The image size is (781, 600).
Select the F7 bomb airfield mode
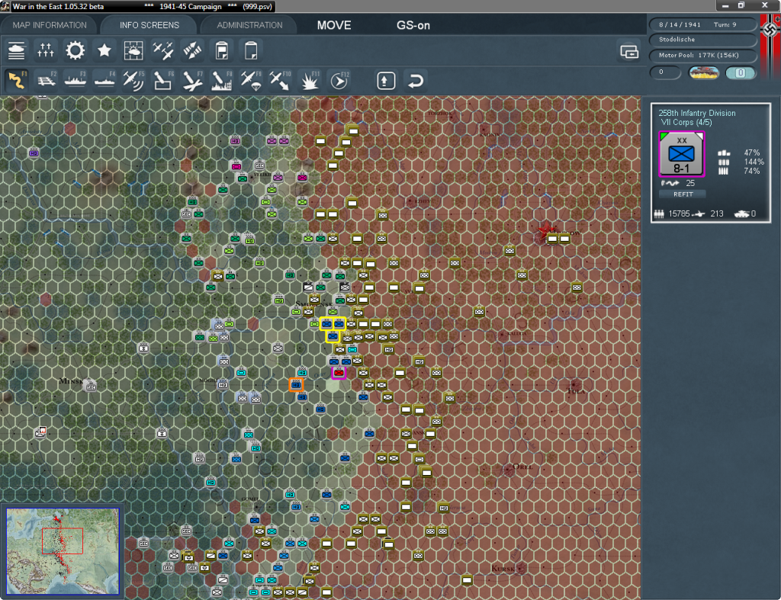(x=192, y=80)
